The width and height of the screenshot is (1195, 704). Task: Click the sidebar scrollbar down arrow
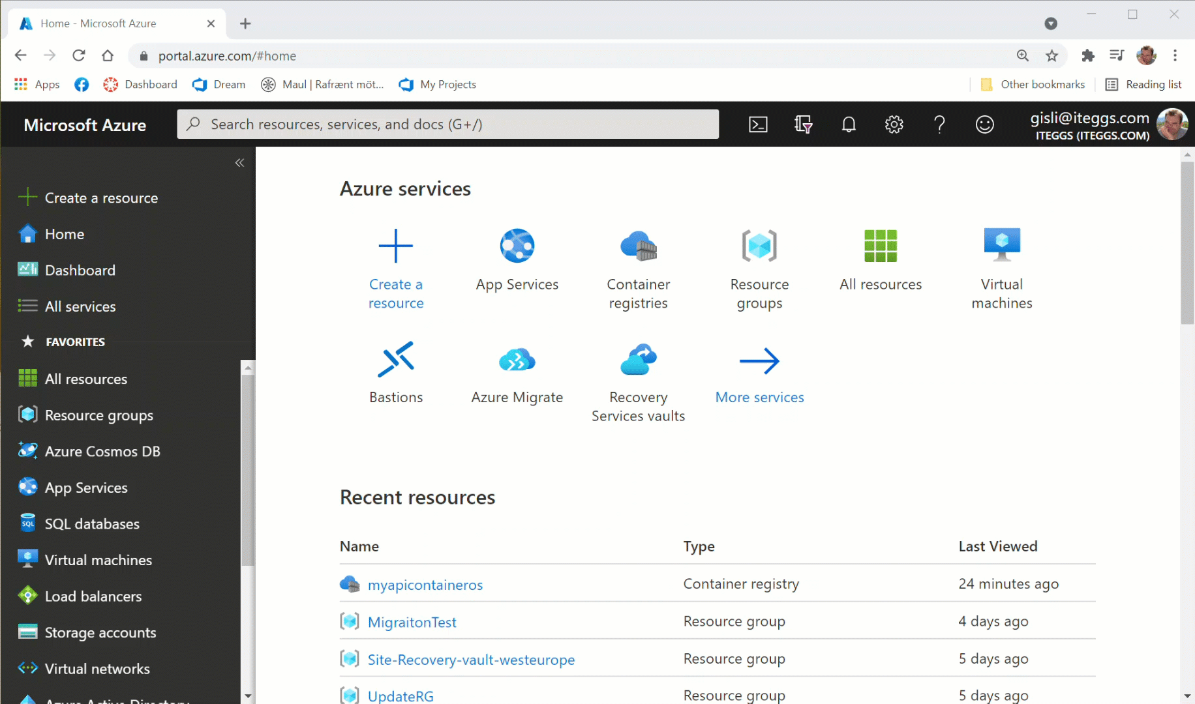248,696
